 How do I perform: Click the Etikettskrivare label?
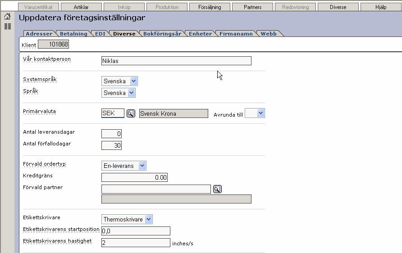coord(41,218)
